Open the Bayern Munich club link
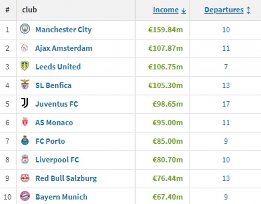The height and width of the screenshot is (204, 261). pyautogui.click(x=61, y=197)
